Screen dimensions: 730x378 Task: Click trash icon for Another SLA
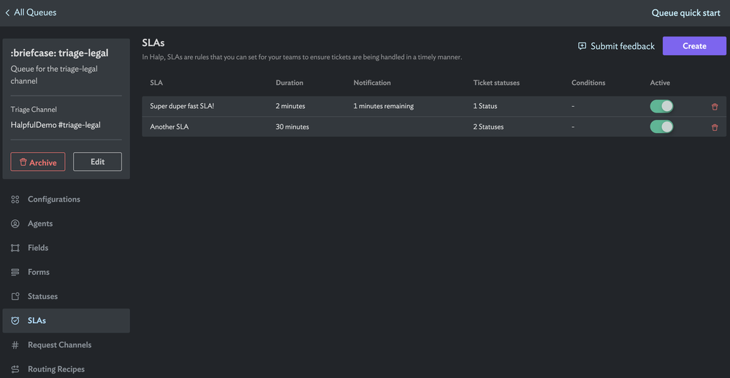click(715, 127)
